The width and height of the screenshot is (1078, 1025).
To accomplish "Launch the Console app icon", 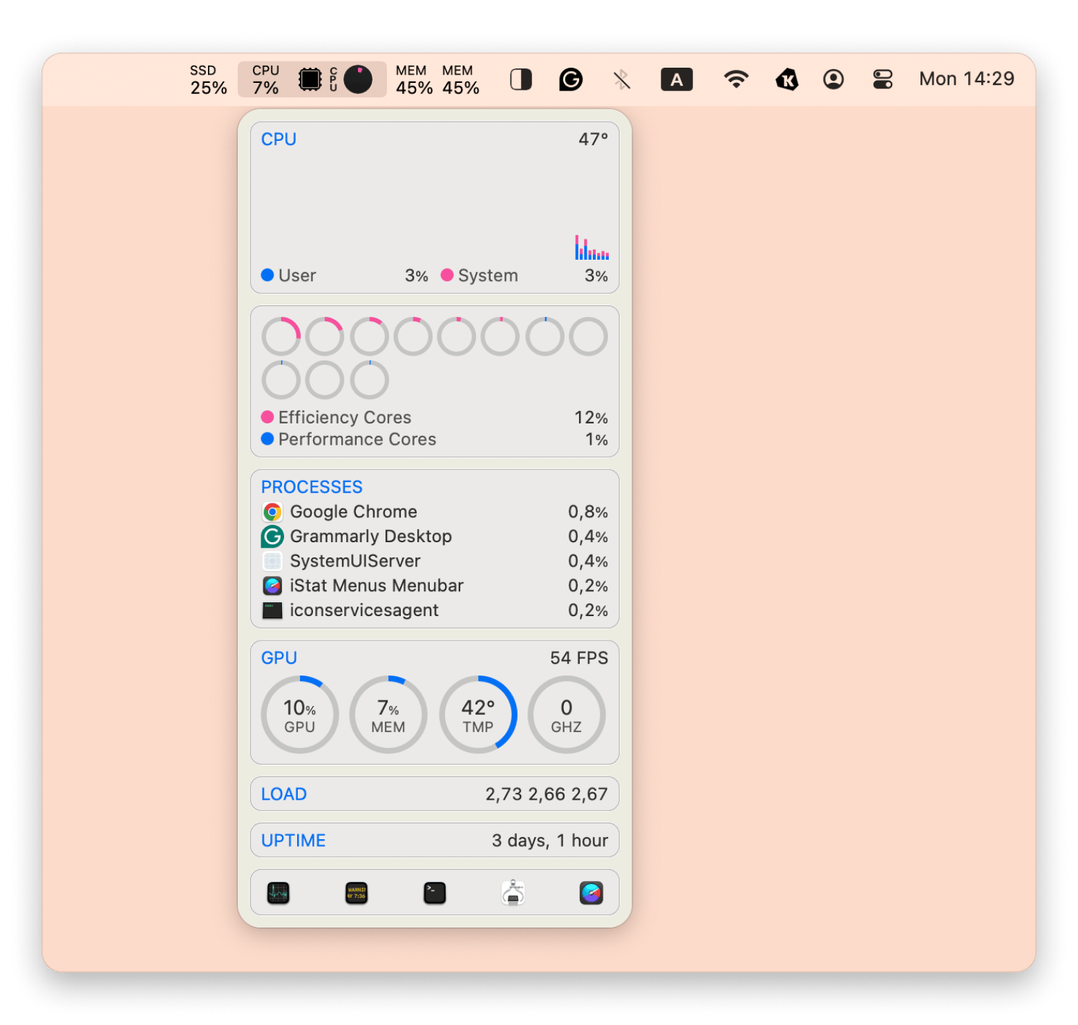I will click(356, 893).
